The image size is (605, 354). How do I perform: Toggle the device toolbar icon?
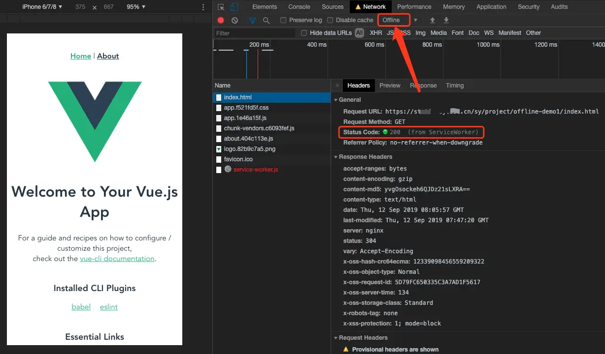(234, 7)
